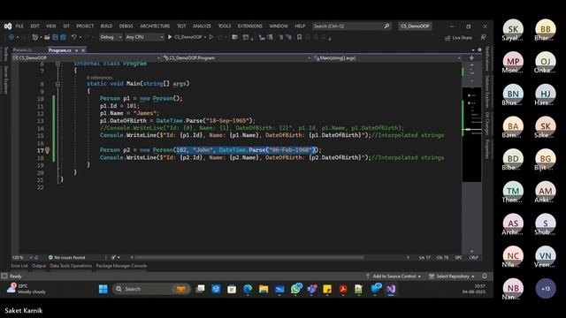Open Data Tools Operations tab

(x=71, y=266)
